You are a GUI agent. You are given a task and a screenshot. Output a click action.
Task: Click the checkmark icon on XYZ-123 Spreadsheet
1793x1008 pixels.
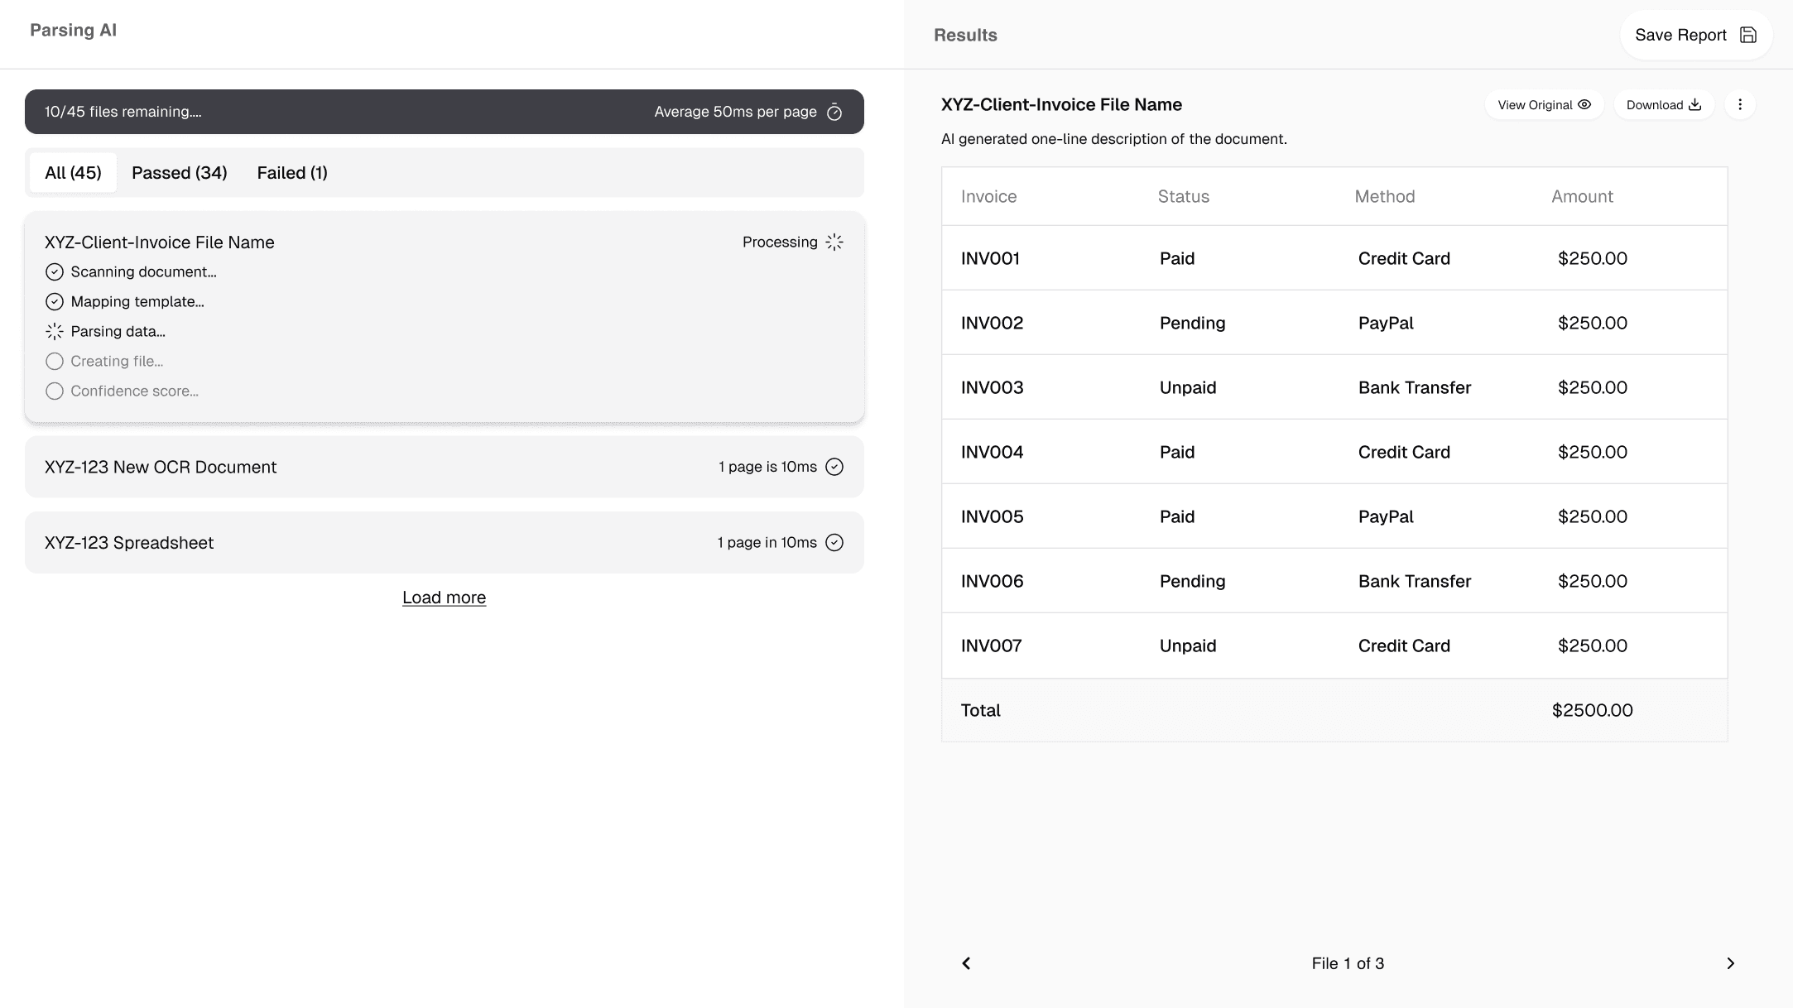(834, 542)
